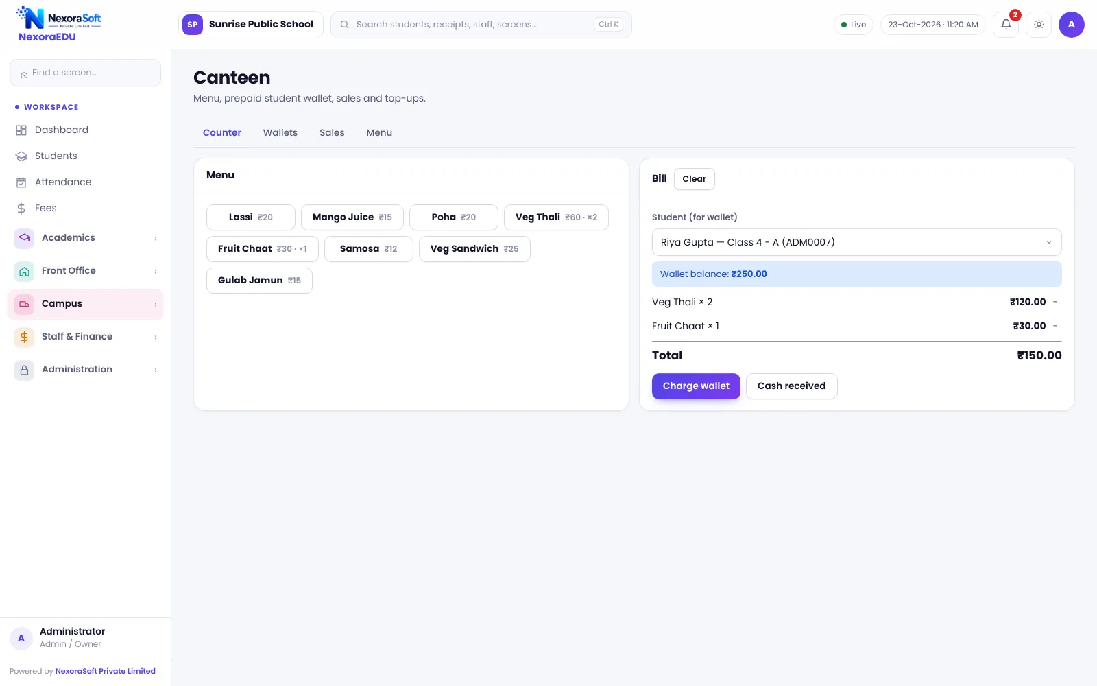Expand the Staff & Finance section

(86, 337)
